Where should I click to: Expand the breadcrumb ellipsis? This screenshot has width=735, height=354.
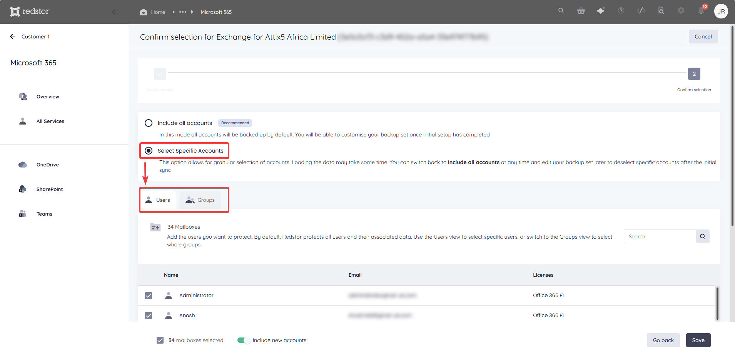pyautogui.click(x=183, y=12)
